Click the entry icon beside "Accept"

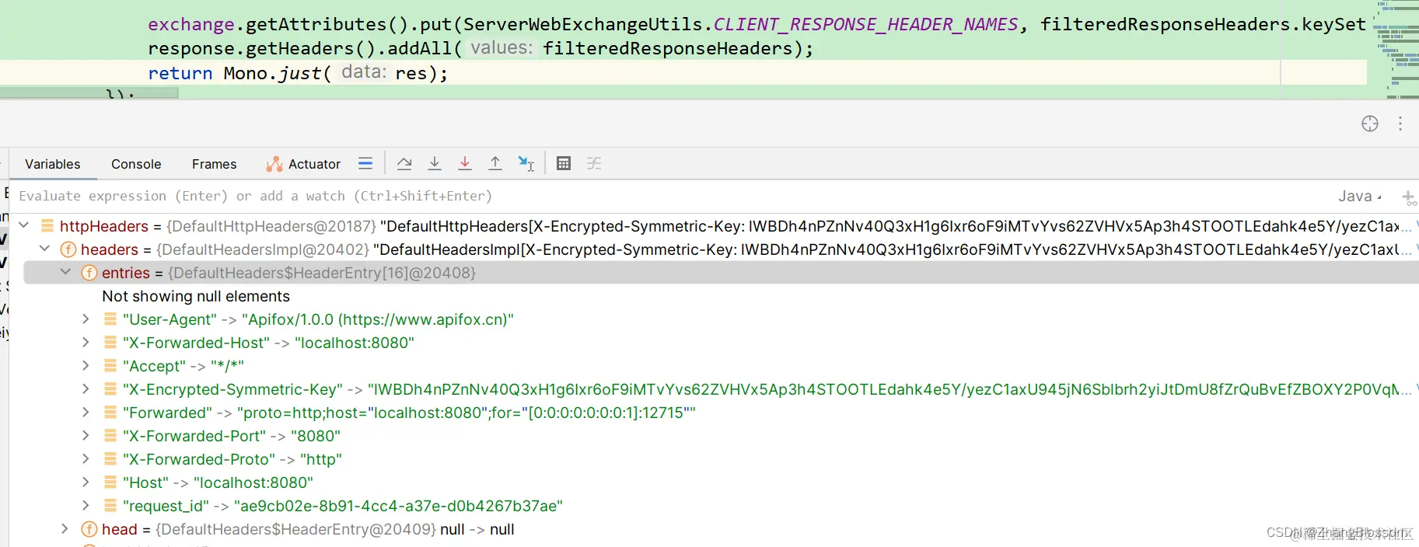(110, 365)
